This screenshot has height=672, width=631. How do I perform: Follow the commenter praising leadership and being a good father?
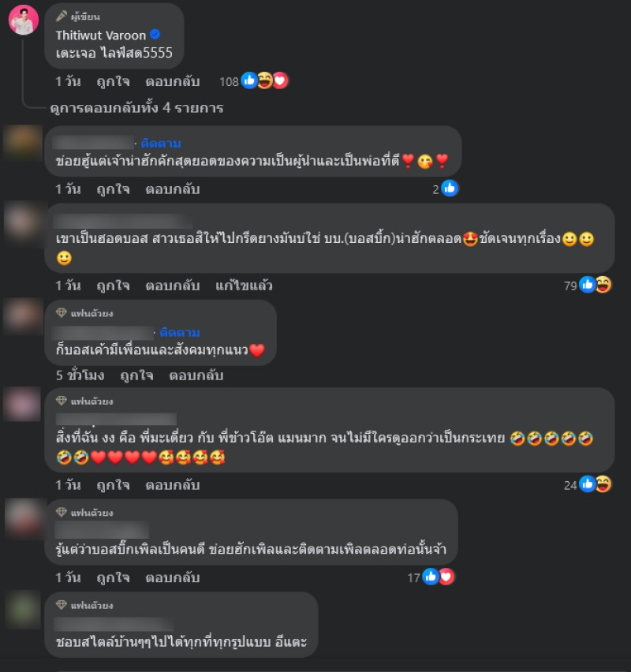click(161, 143)
